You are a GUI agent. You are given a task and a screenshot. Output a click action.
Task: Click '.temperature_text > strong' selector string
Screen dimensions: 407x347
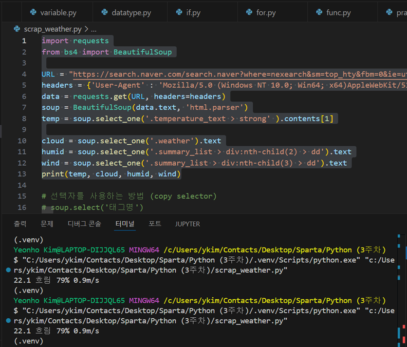tap(208, 118)
